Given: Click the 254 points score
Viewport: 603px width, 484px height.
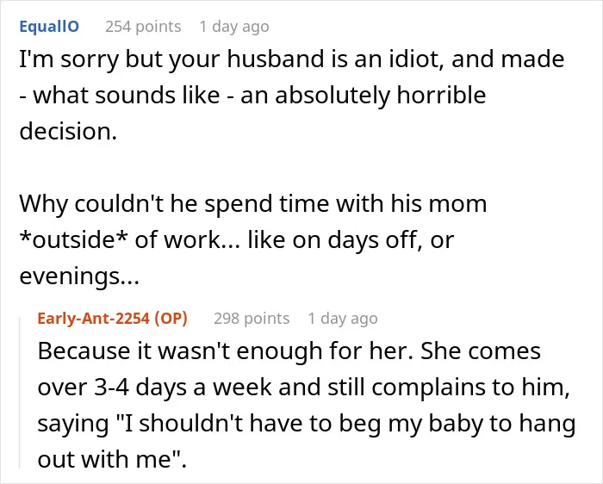Looking at the screenshot, I should click(x=143, y=27).
